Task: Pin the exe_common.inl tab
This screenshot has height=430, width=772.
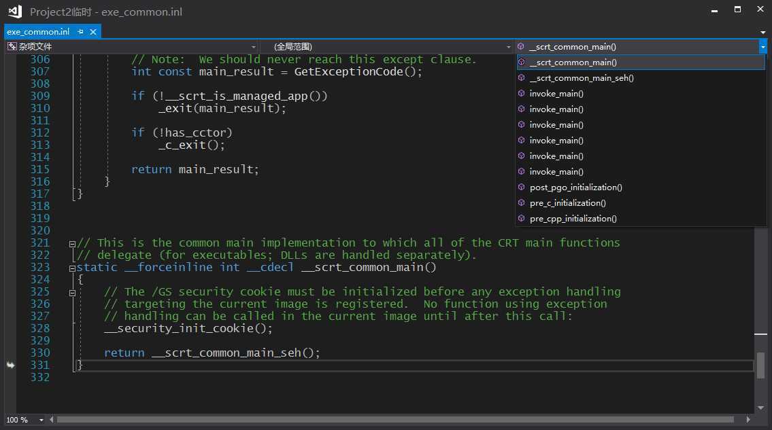Action: click(x=81, y=31)
